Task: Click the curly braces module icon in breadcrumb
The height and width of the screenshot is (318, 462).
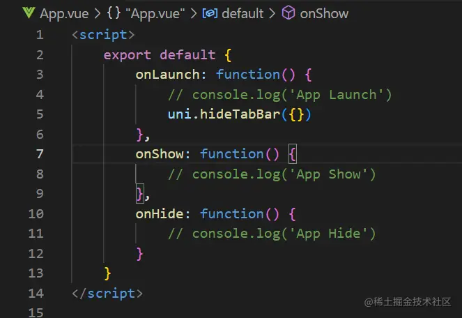Action: pos(114,13)
